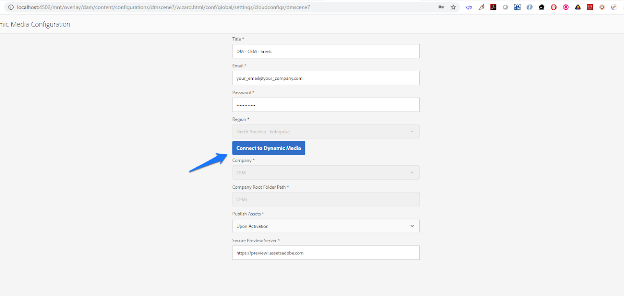Focus the Email input field
624x296 pixels.
pos(326,78)
